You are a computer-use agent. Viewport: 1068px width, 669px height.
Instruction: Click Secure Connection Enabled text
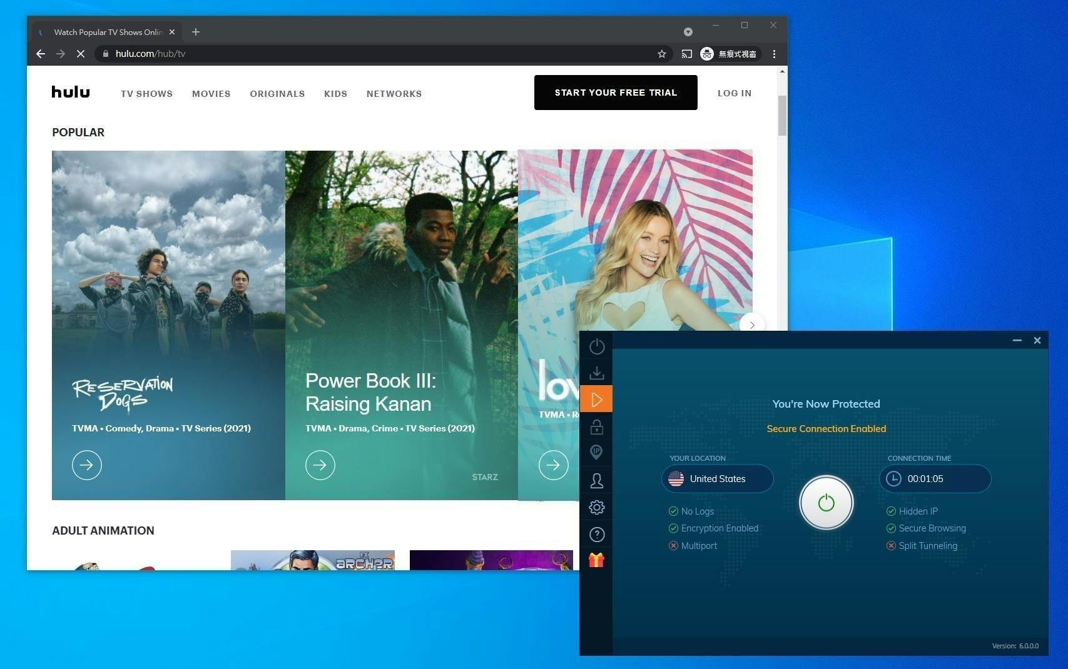click(x=826, y=429)
